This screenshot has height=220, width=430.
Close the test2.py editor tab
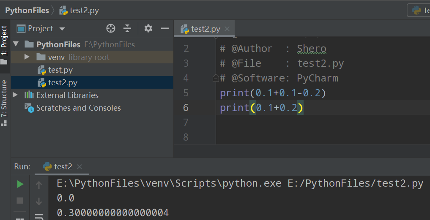(x=227, y=29)
